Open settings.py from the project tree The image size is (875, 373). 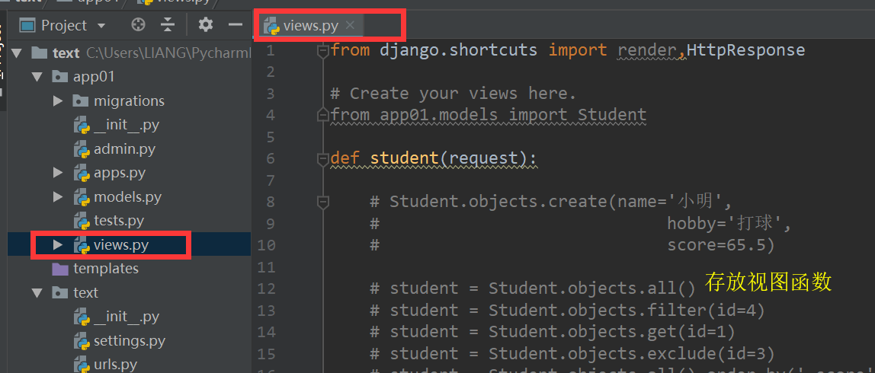click(129, 340)
